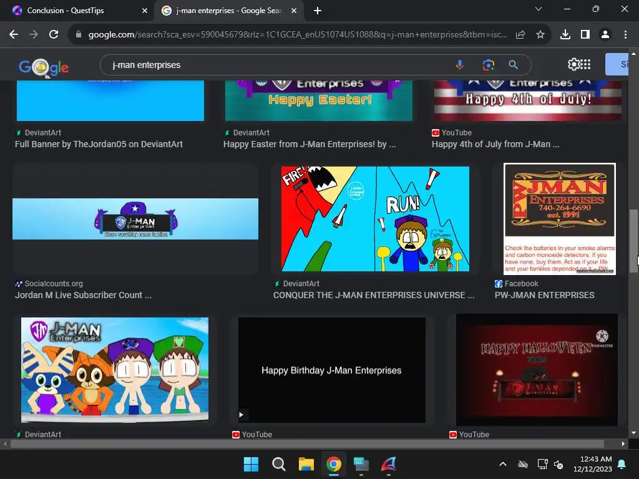Toggle Chrome side panel
Image resolution: width=639 pixels, height=479 pixels.
pos(585,35)
